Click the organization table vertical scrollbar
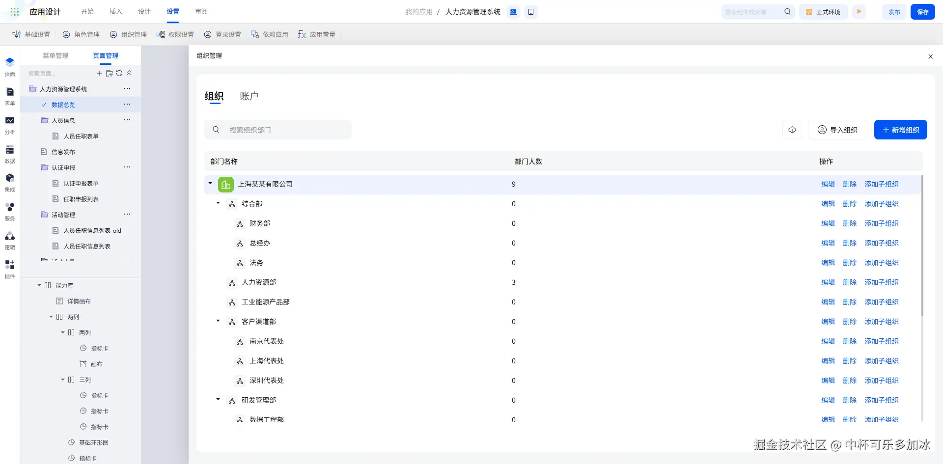Screen dimensions: 943x464 pos(922,246)
